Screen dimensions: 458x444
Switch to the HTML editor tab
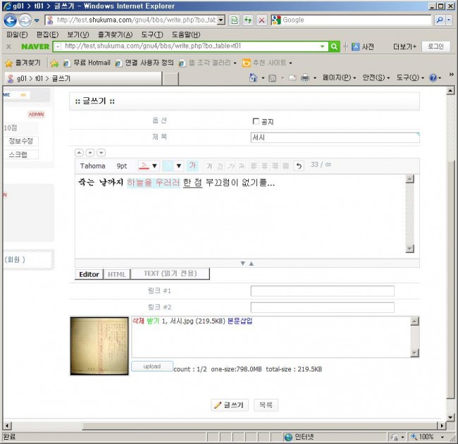tap(116, 273)
